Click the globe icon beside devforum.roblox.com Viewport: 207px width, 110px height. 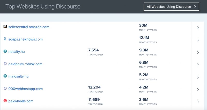tap(5, 64)
